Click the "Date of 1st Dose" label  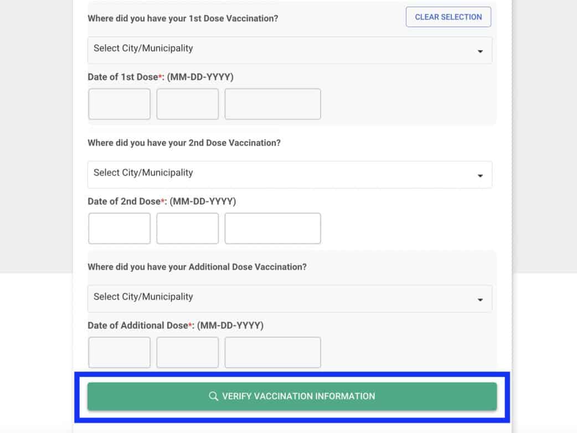pos(123,77)
